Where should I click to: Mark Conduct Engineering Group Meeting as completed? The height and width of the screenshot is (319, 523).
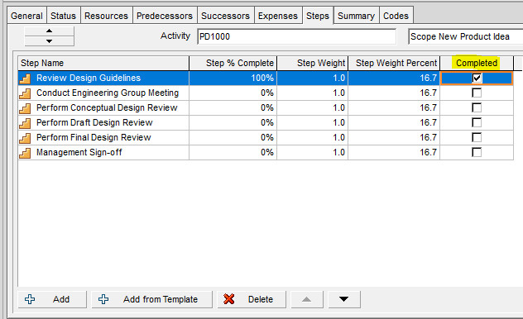[x=477, y=93]
